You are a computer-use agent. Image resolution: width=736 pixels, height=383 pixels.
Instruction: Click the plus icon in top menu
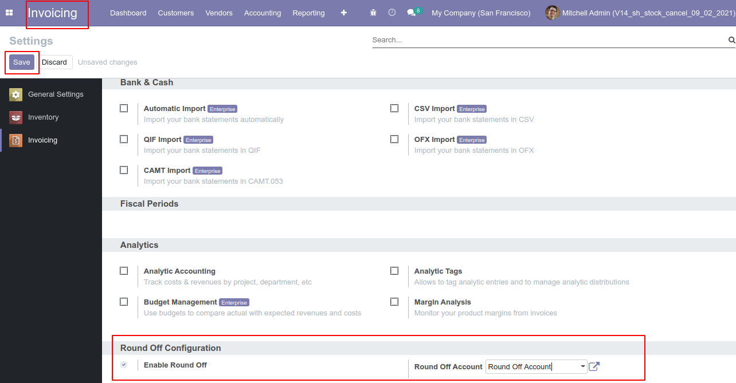[x=344, y=13]
